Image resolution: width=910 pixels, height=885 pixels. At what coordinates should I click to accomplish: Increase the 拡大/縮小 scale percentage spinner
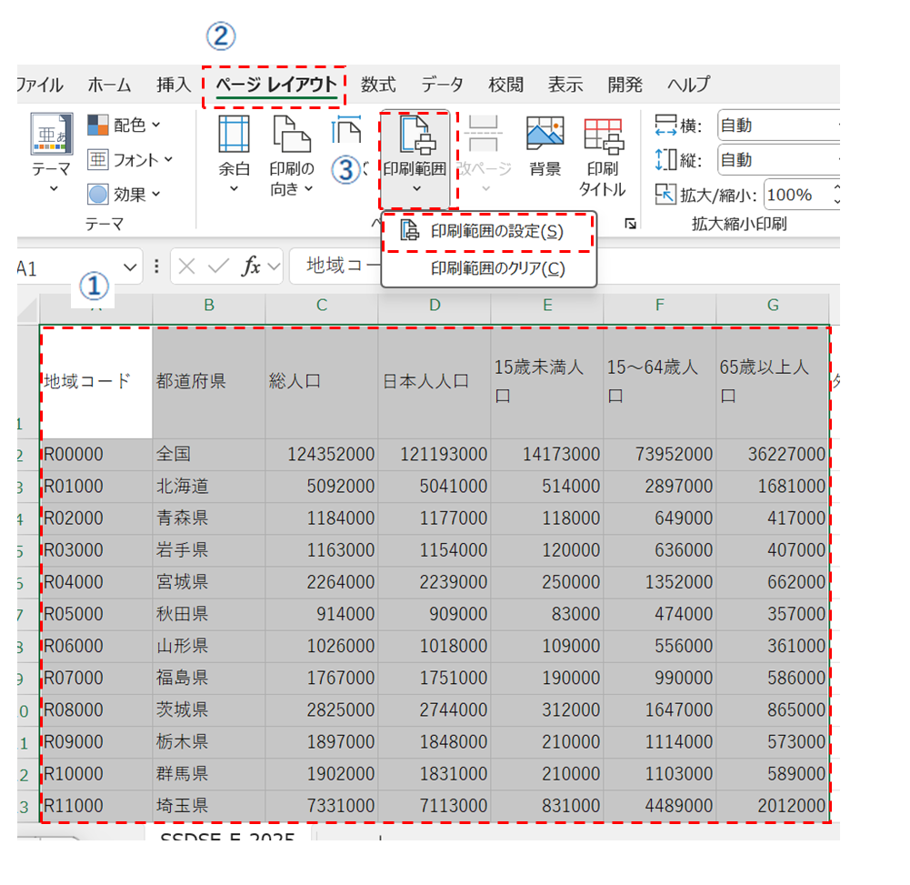click(x=835, y=188)
